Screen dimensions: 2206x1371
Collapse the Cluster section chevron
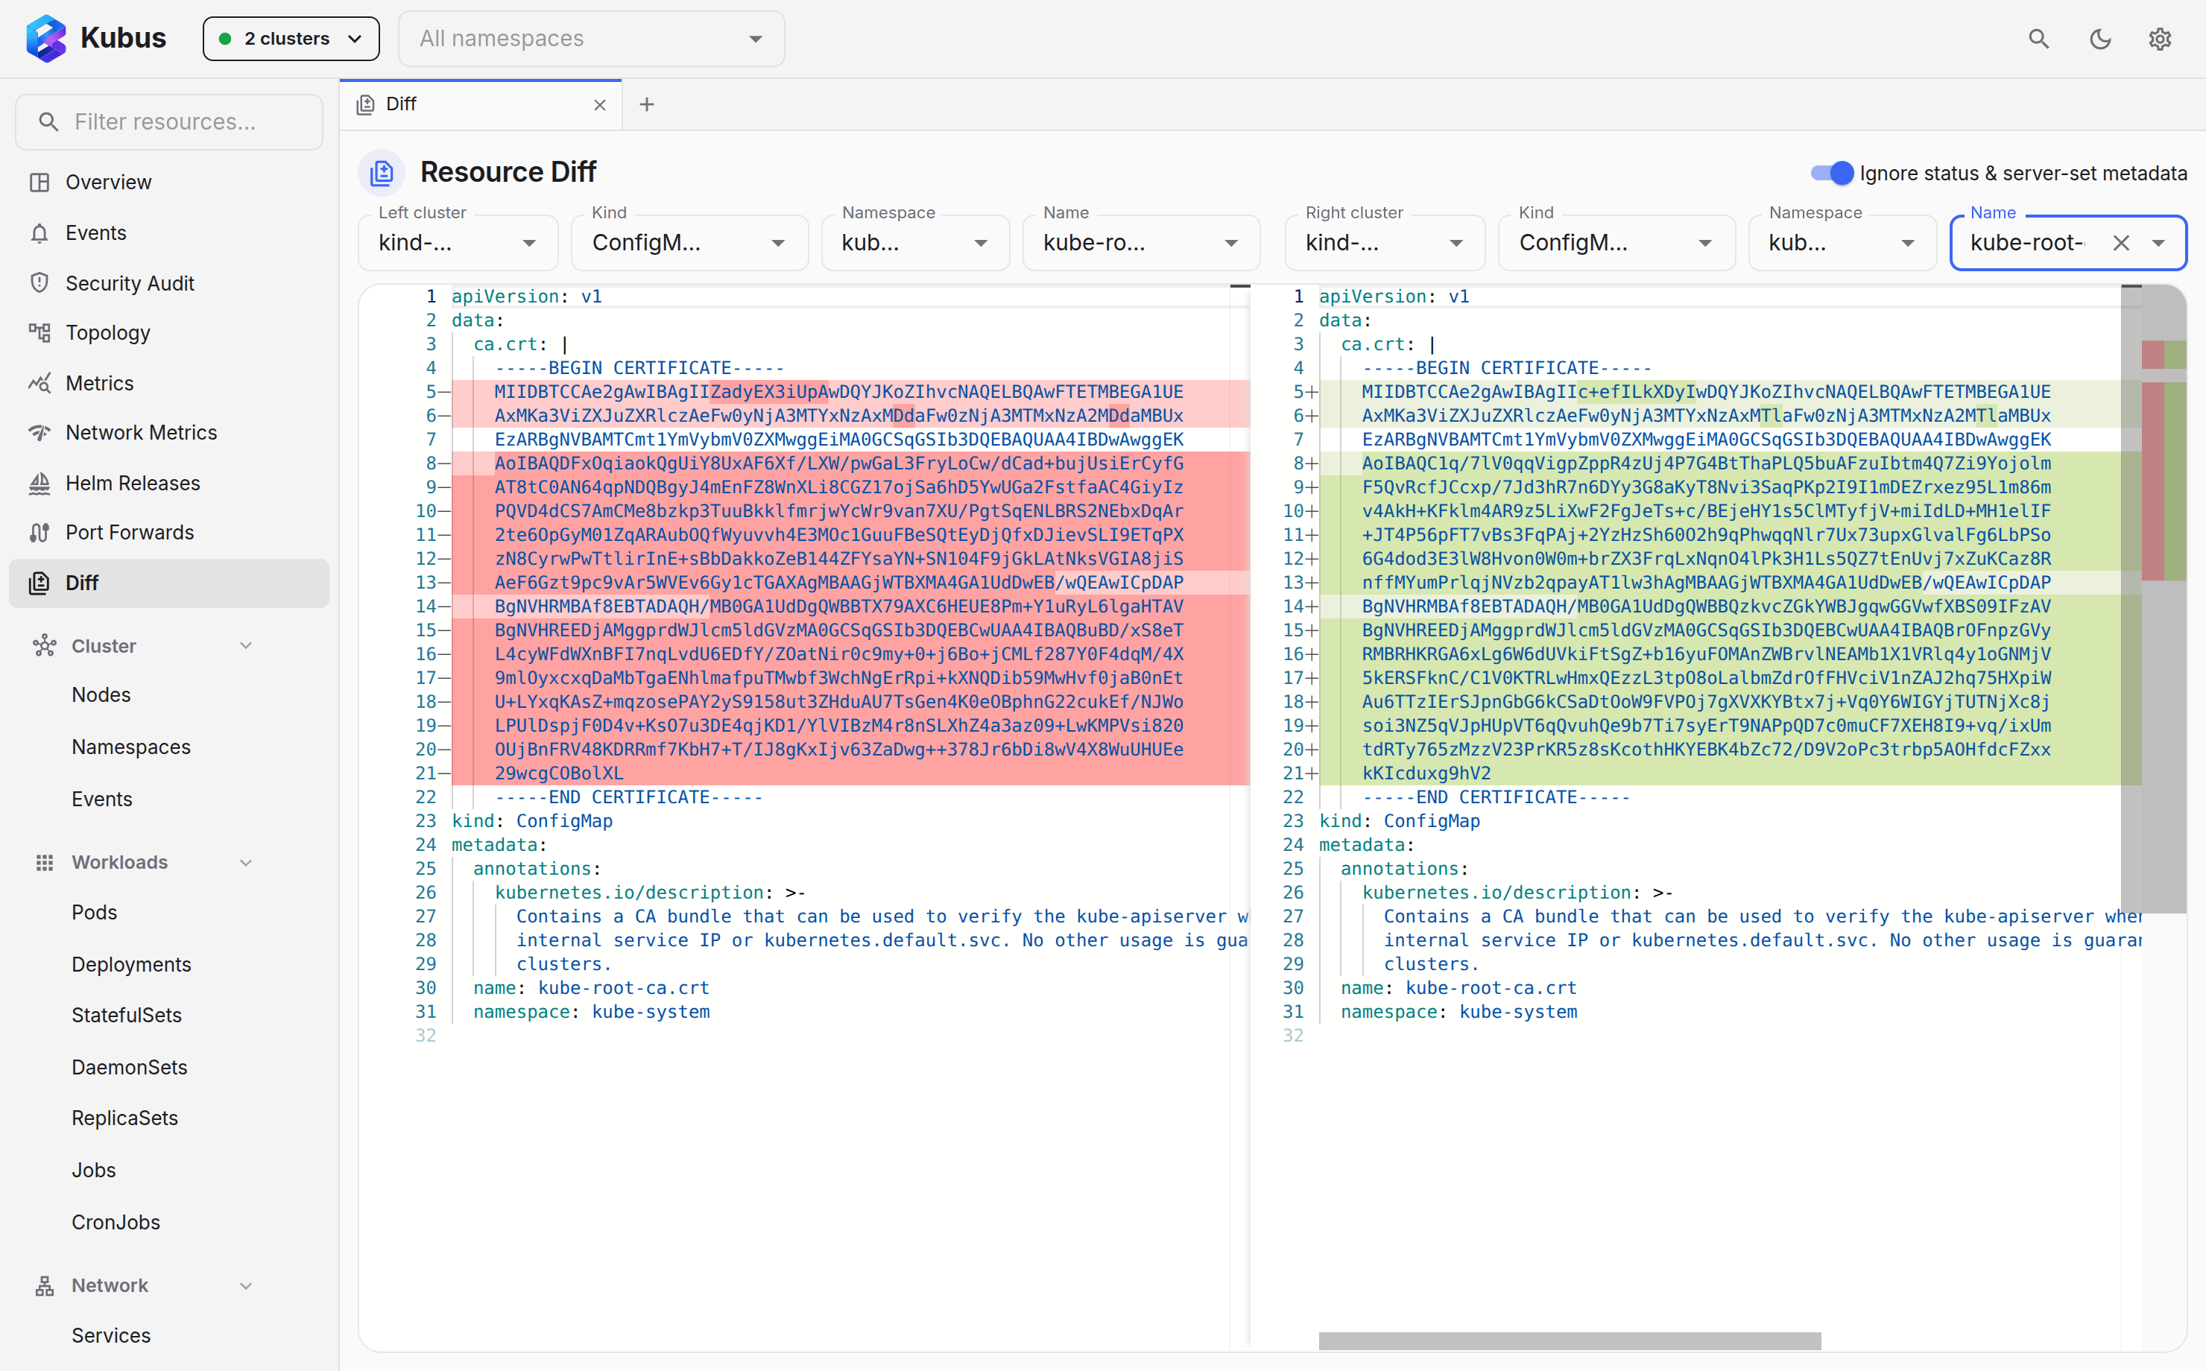click(246, 645)
